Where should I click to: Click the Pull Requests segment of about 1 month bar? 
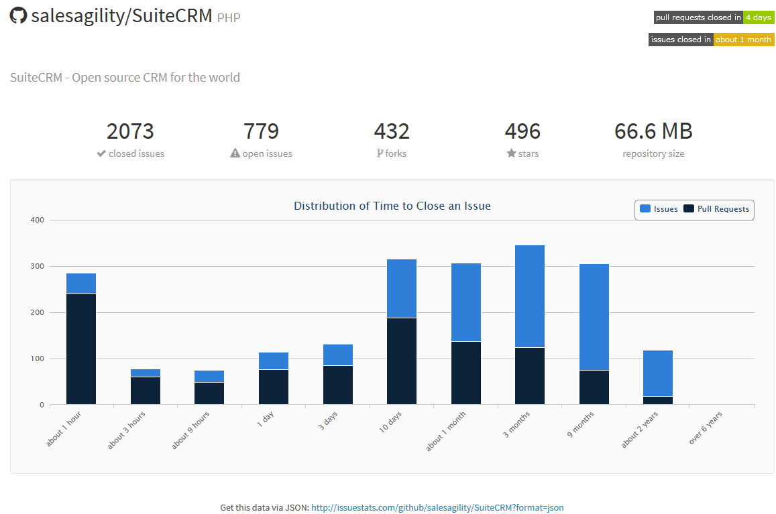coord(466,373)
